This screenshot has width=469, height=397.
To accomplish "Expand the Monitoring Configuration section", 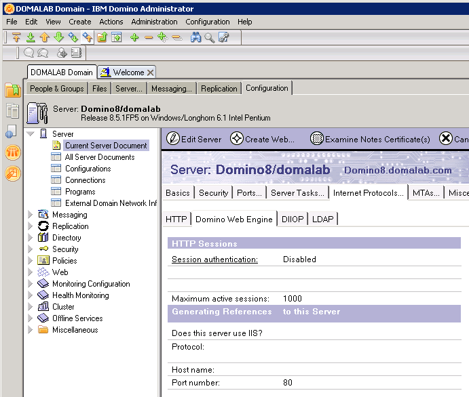I will [x=31, y=284].
